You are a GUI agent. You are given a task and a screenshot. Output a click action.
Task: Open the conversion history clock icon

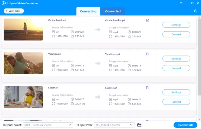pyautogui.click(x=196, y=11)
